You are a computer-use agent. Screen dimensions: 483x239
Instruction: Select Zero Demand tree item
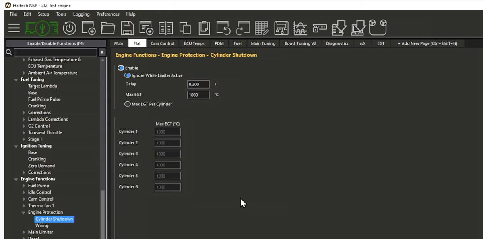pyautogui.click(x=41, y=166)
